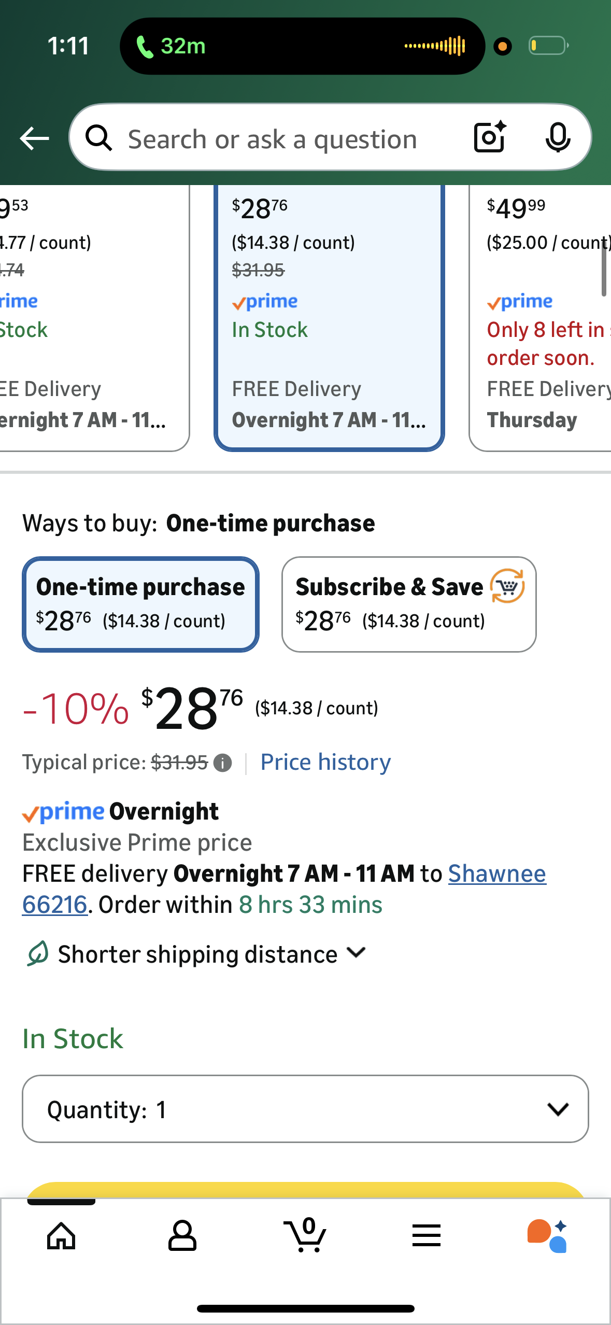
Task: Select the One-time purchase option
Action: click(140, 604)
